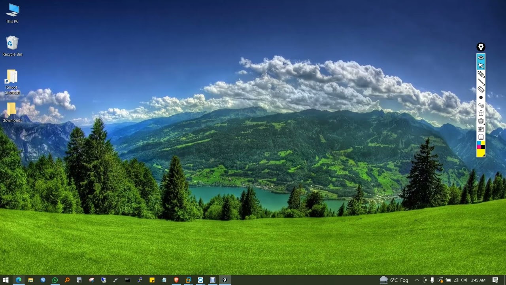Select the large yellow current color swatch
Screen dimensions: 506x285
point(481,153)
